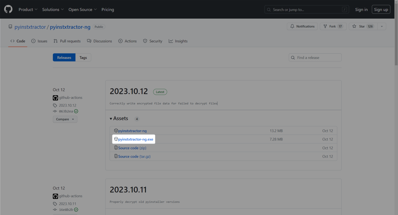
Task: Open the Star list dropdown arrow
Action: coord(382,26)
